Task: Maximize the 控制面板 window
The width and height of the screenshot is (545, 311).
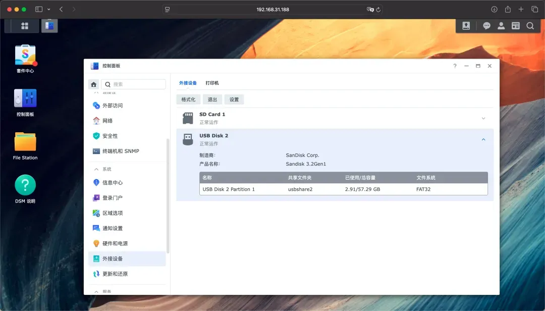Action: coord(478,66)
